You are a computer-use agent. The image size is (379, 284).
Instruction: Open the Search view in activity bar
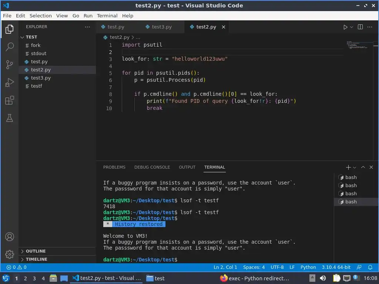pyautogui.click(x=9, y=47)
